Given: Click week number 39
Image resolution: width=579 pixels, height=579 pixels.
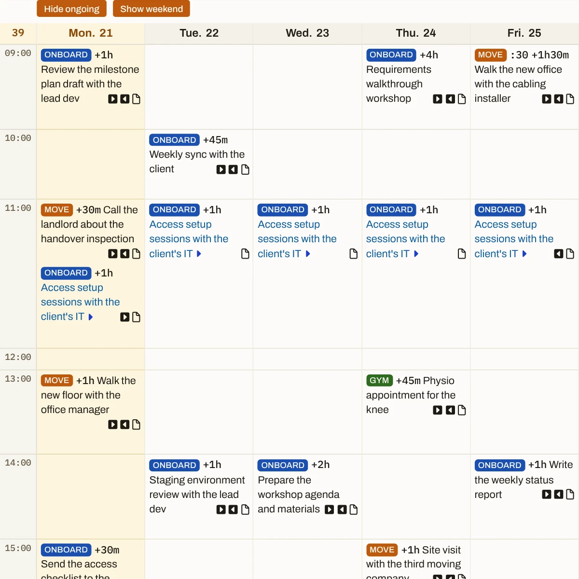Looking at the screenshot, I should [x=18, y=33].
